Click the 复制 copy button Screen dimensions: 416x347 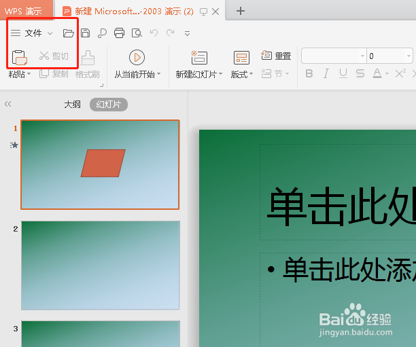click(54, 74)
